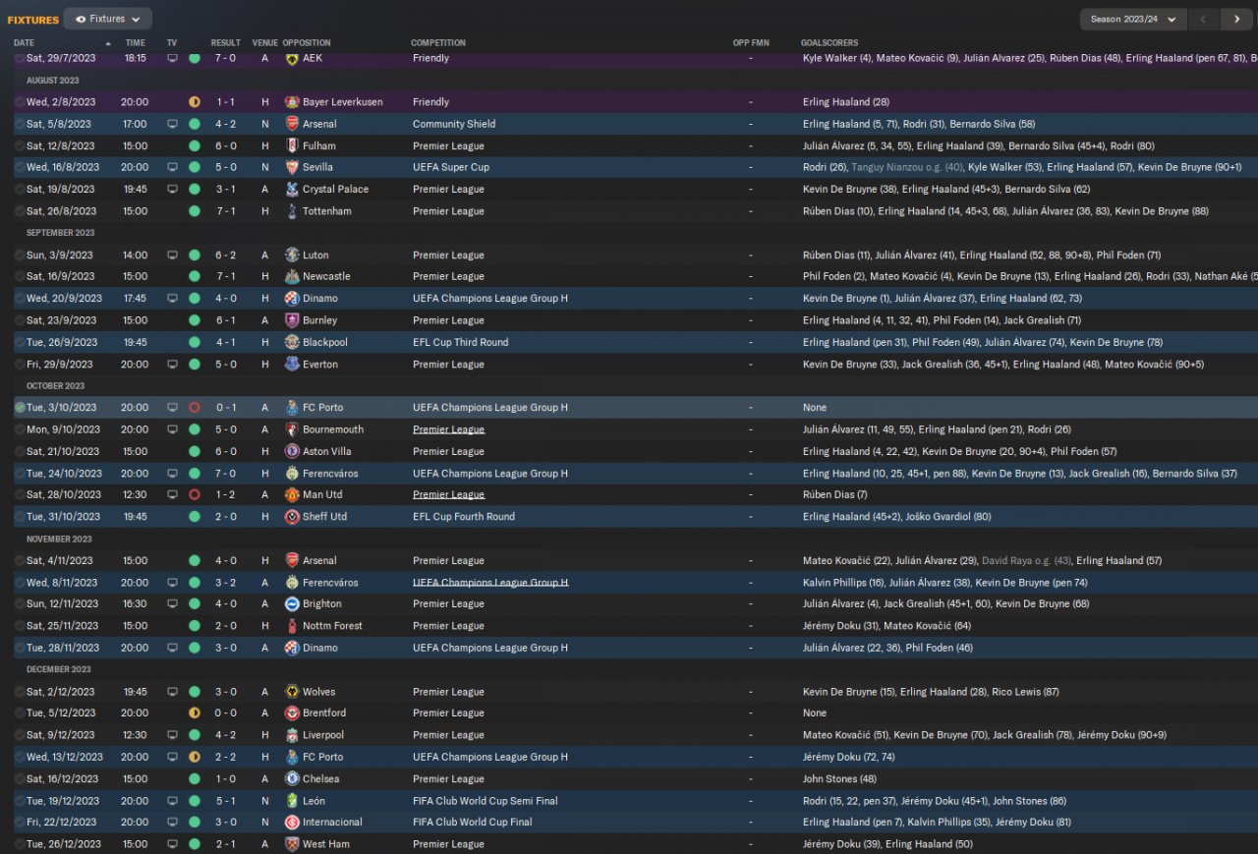
Task: Open the León opposition link
Action: (x=315, y=801)
